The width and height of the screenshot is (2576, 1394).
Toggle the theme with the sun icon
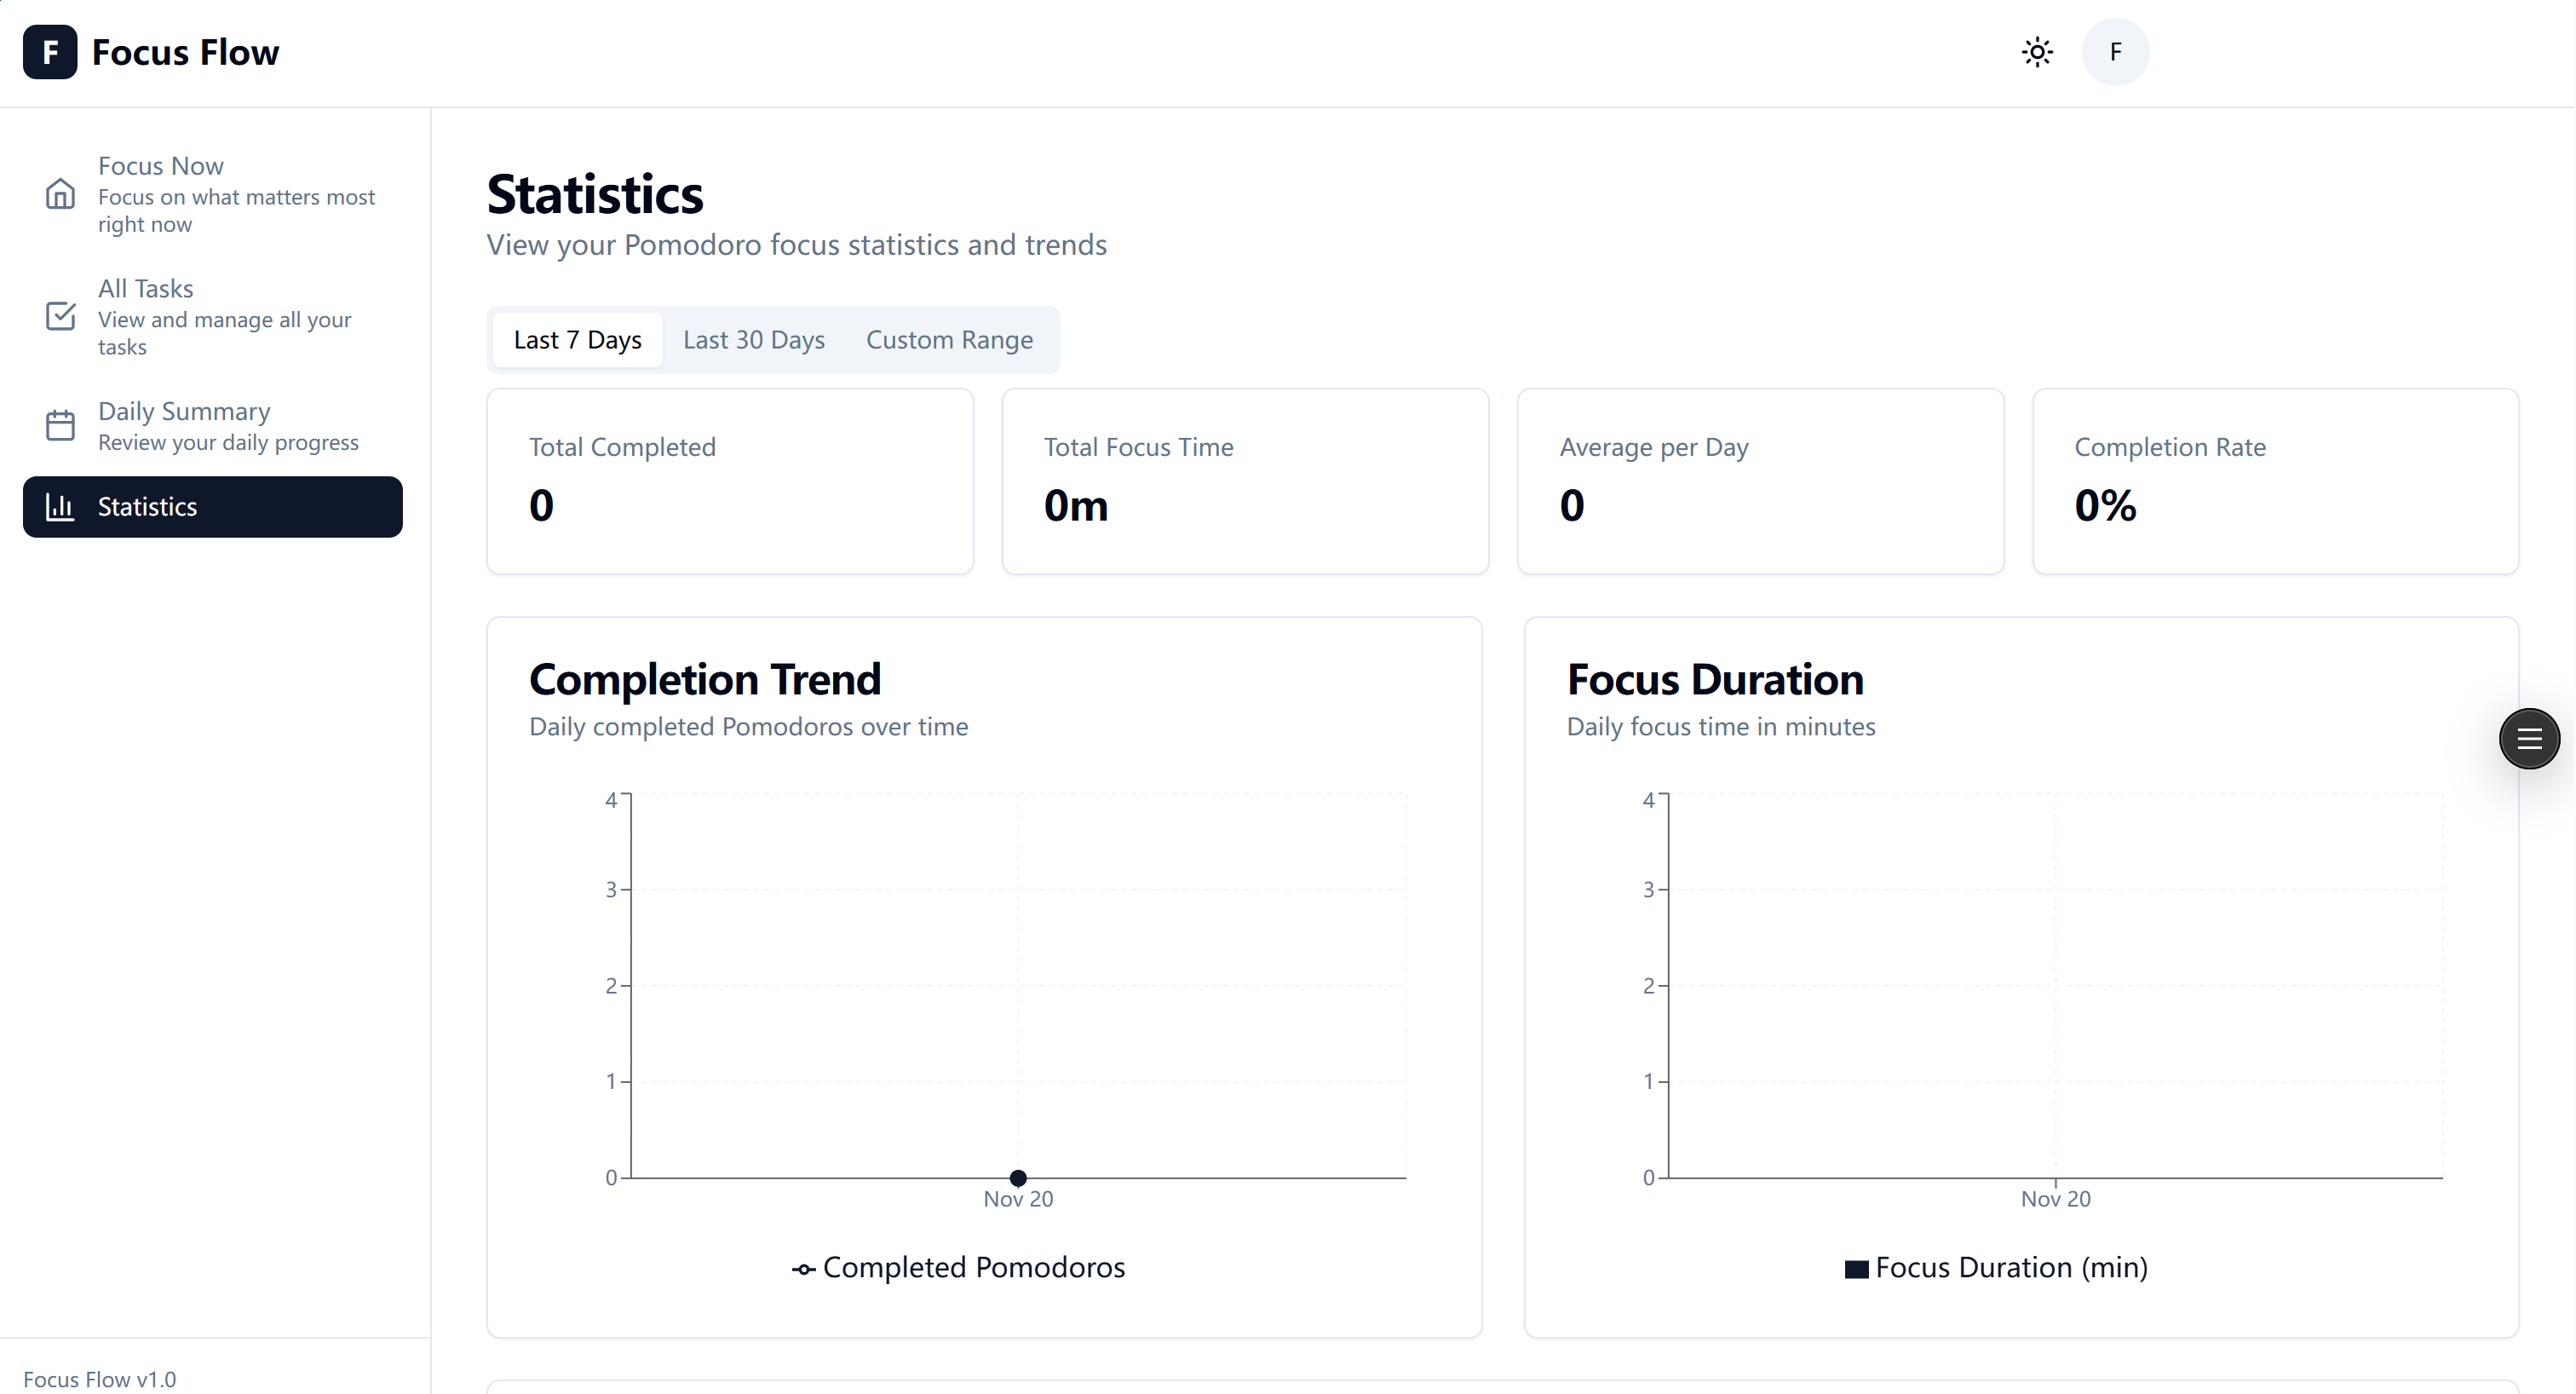[x=2037, y=51]
